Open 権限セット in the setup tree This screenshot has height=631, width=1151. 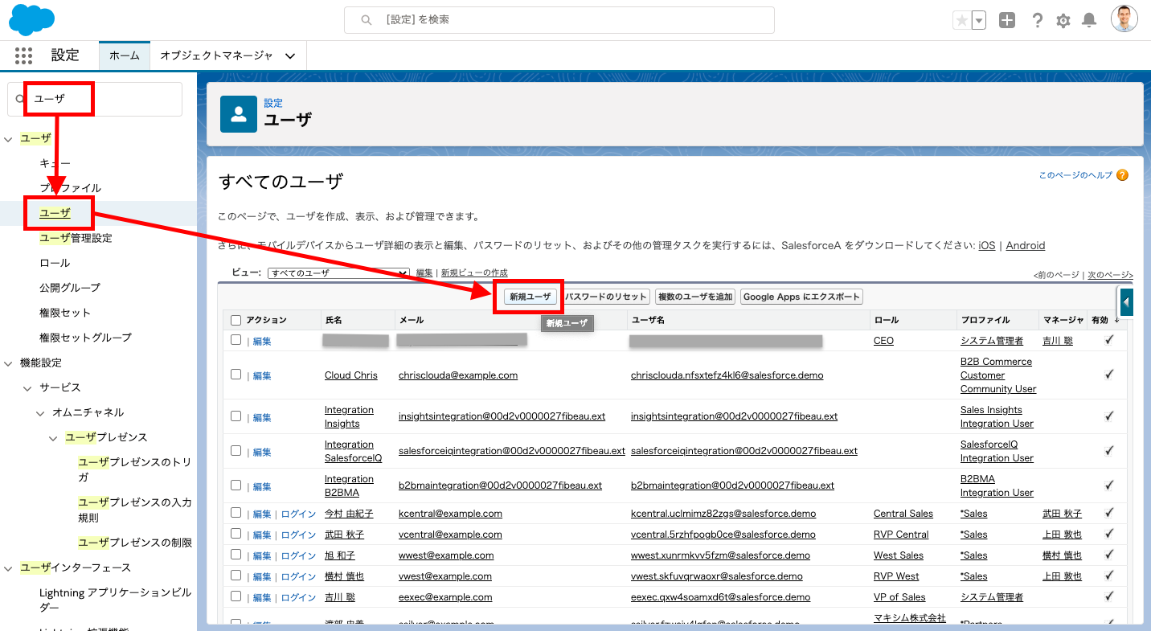coord(65,313)
